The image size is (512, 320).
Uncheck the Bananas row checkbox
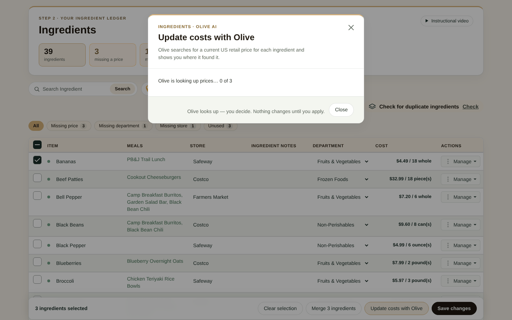point(37,160)
